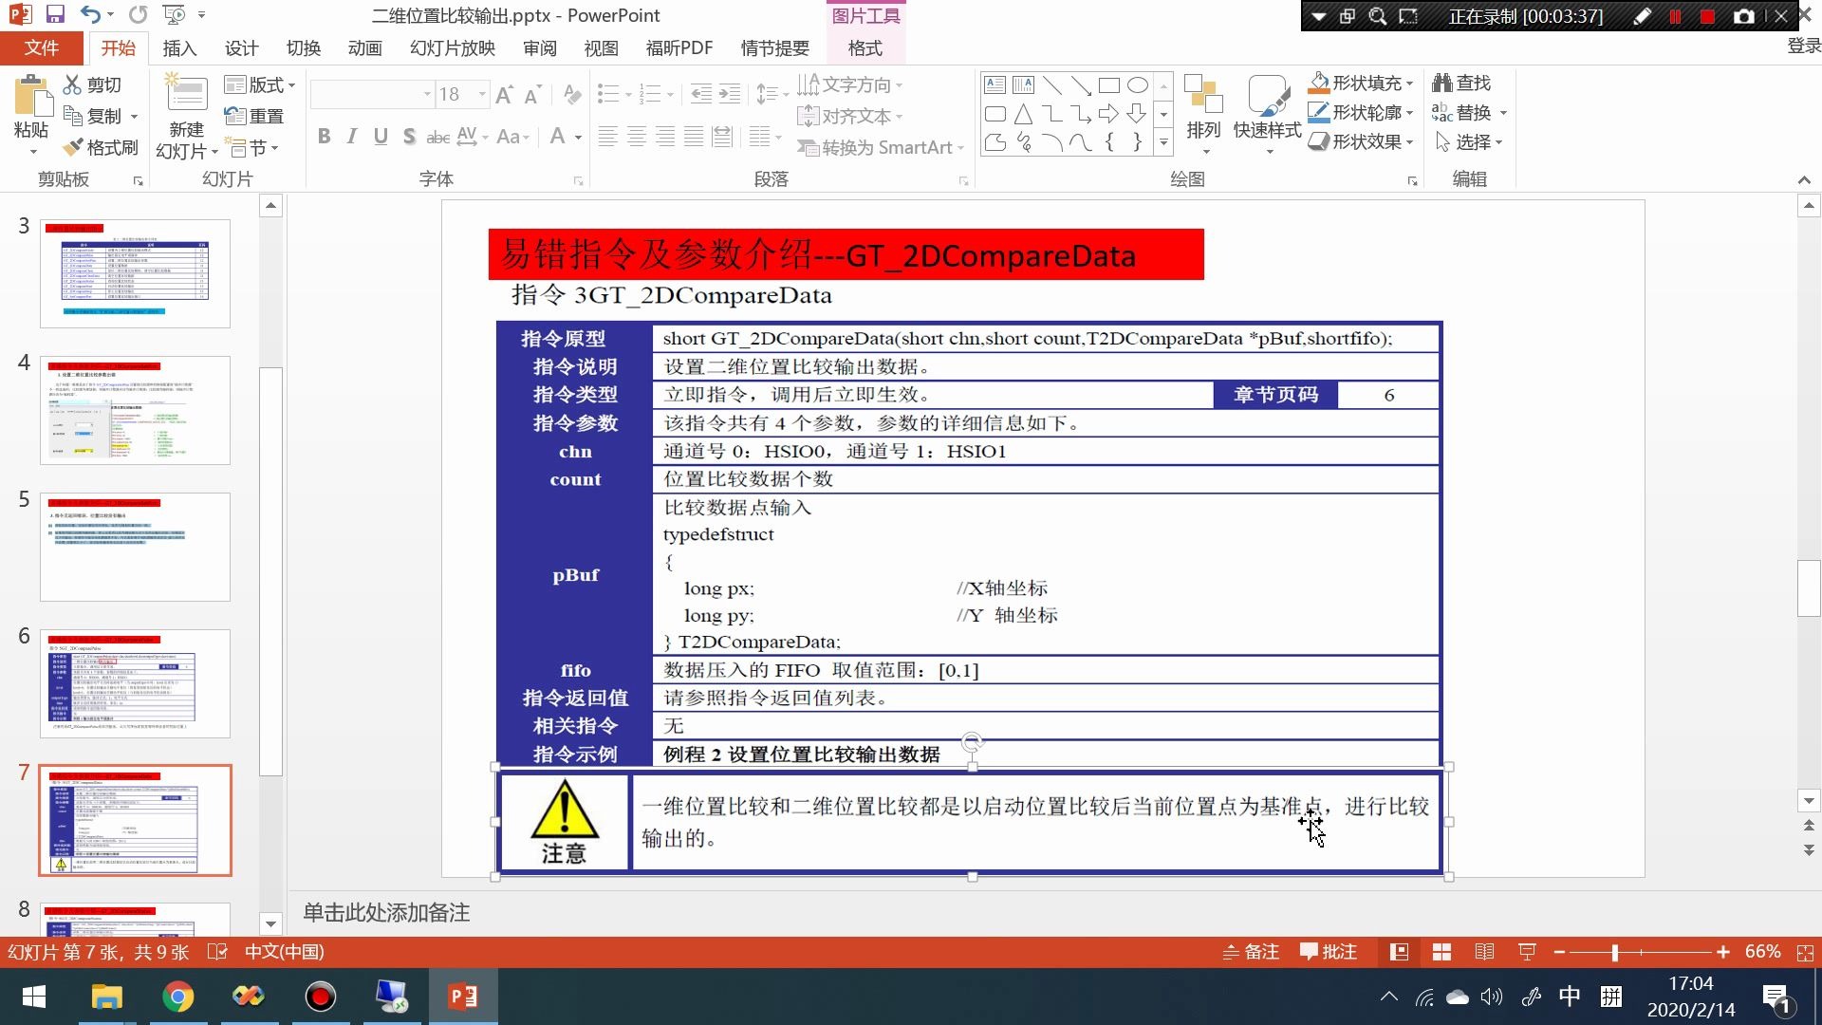Start slideshow from beginning icon
The width and height of the screenshot is (1822, 1025).
pos(174,15)
